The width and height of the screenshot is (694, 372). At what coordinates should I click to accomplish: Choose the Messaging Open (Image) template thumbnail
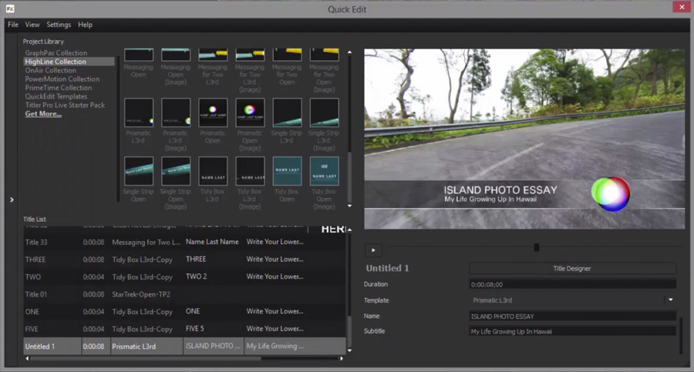pyautogui.click(x=176, y=55)
